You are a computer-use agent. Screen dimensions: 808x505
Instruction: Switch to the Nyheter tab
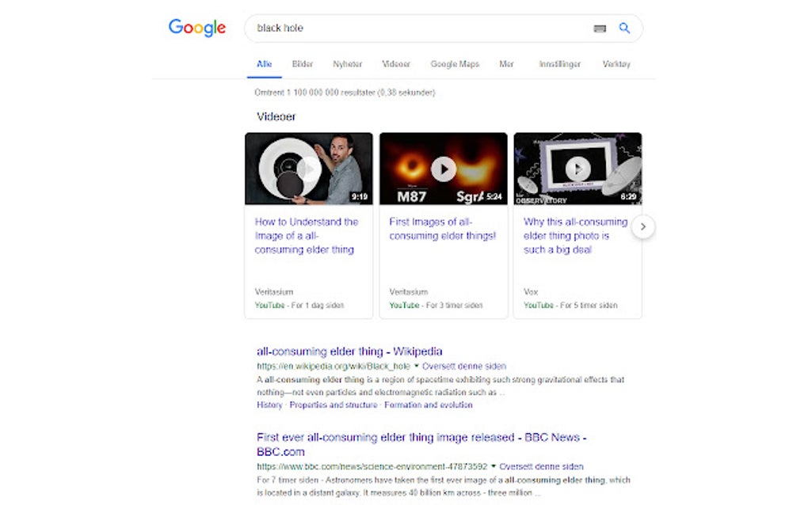pos(347,64)
